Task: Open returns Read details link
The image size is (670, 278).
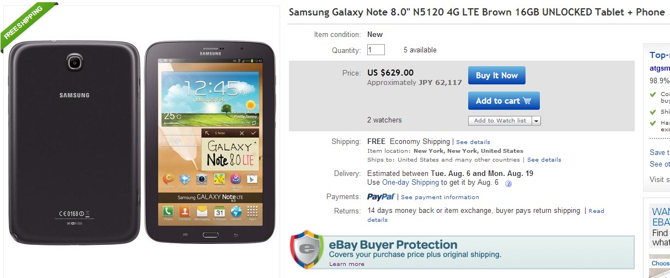Action: pyautogui.click(x=596, y=211)
